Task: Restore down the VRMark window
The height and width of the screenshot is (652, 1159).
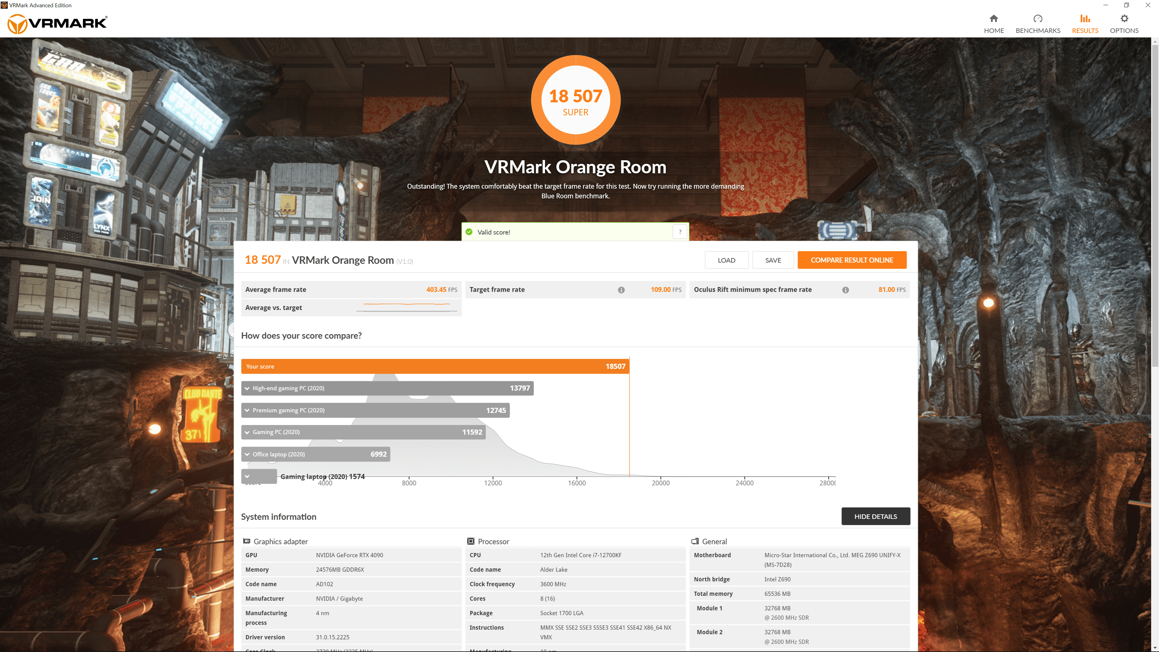Action: click(x=1126, y=5)
